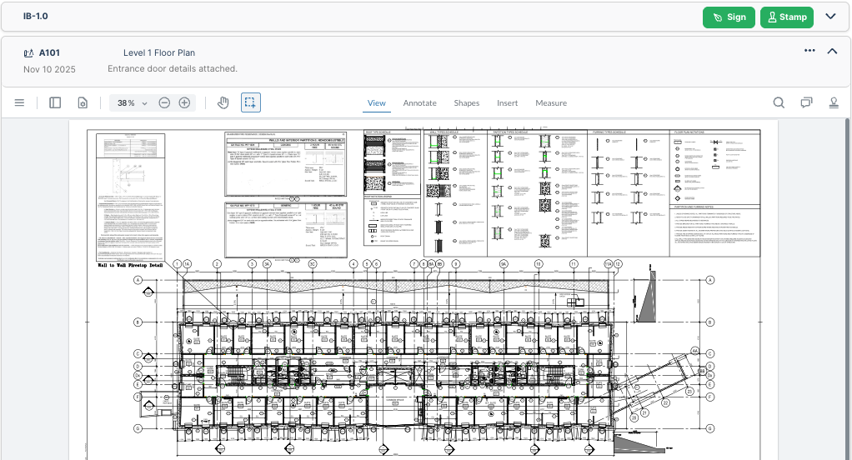Click the stamp icon in the viewer toolbar
This screenshot has height=460, width=852.
click(x=833, y=103)
